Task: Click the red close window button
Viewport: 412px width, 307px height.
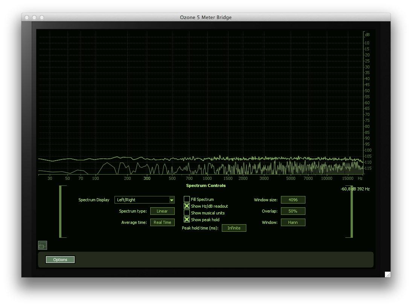Action: pos(27,17)
